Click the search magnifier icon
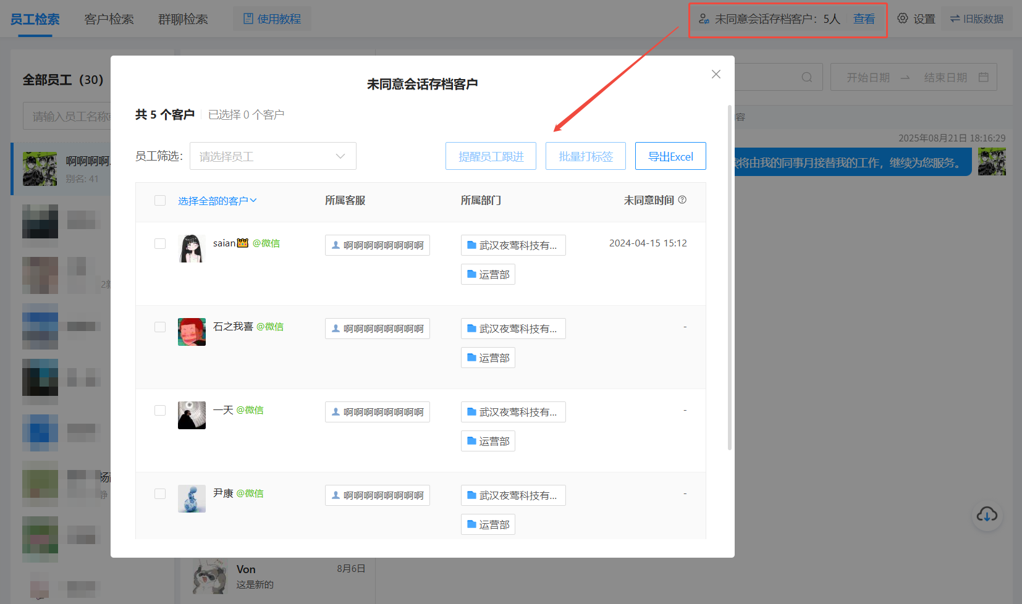The height and width of the screenshot is (604, 1022). (x=807, y=77)
